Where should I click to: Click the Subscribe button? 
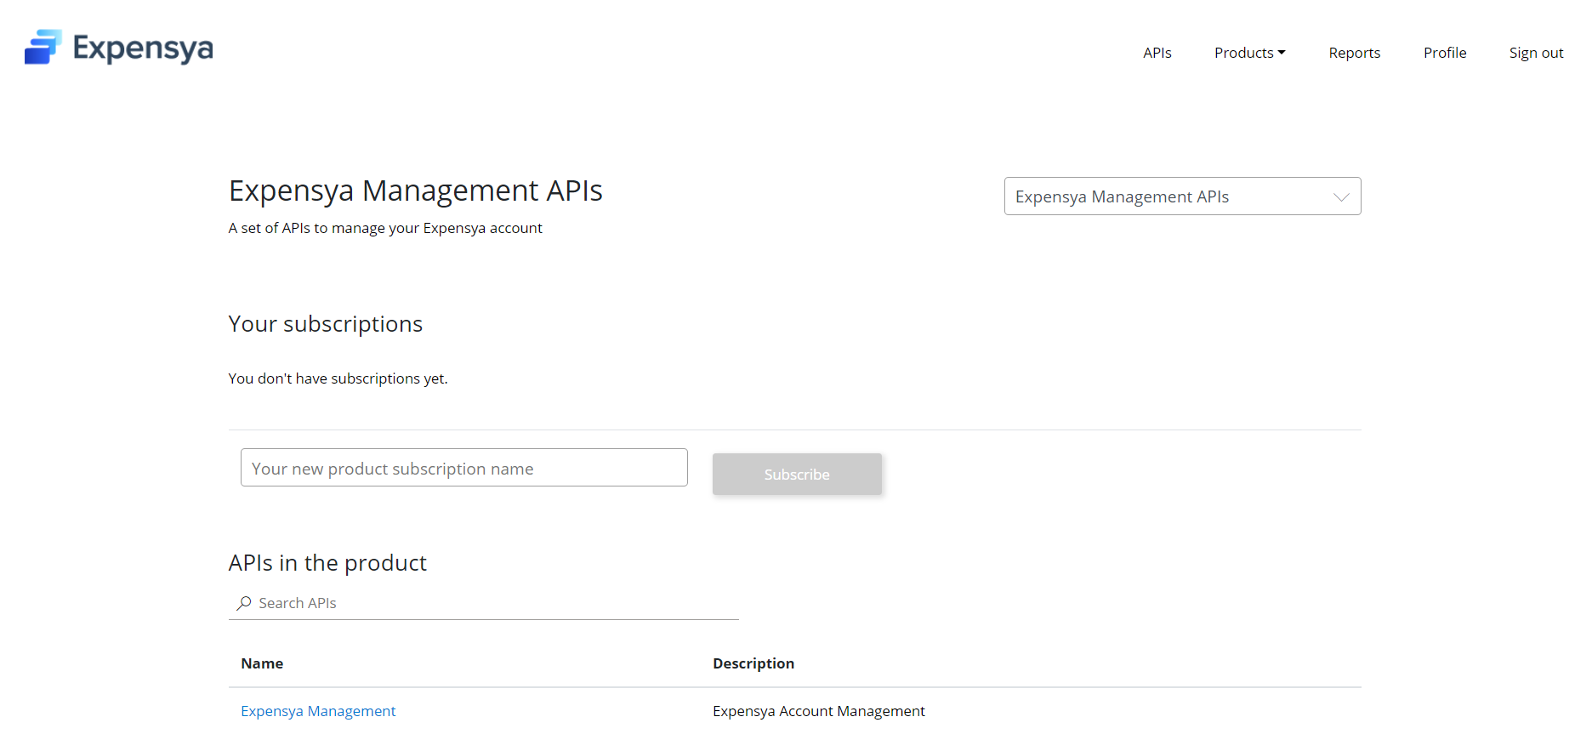(x=797, y=474)
